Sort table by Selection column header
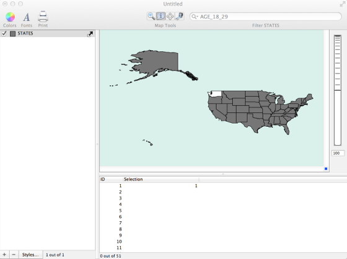Image resolution: width=347 pixels, height=259 pixels. point(161,179)
